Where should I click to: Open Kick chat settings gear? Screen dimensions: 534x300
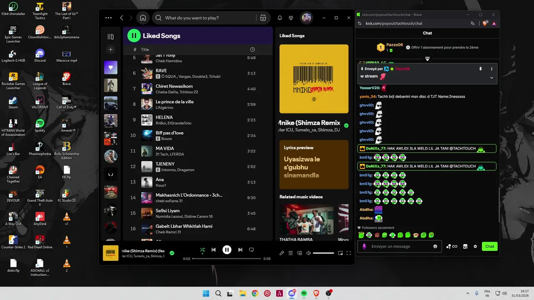coord(475,246)
